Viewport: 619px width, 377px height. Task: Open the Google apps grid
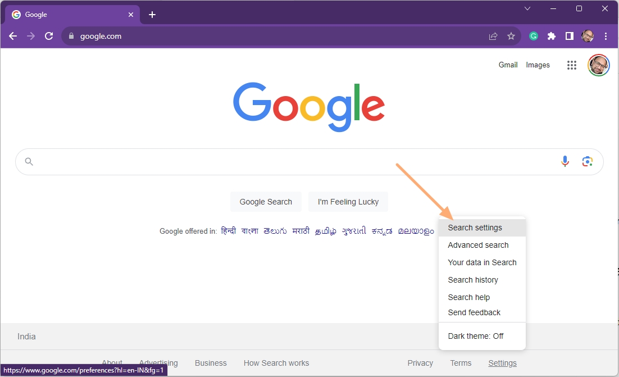tap(572, 65)
